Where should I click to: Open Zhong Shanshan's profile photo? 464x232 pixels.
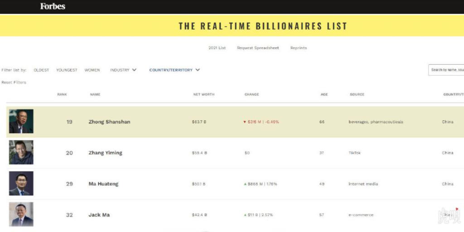[21, 121]
